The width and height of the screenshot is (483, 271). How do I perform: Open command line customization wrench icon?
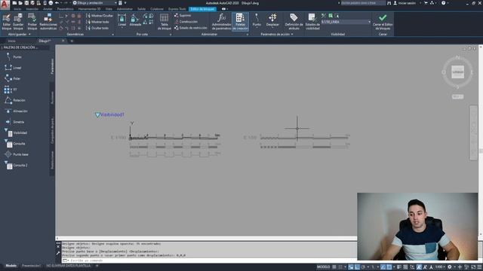(58, 253)
